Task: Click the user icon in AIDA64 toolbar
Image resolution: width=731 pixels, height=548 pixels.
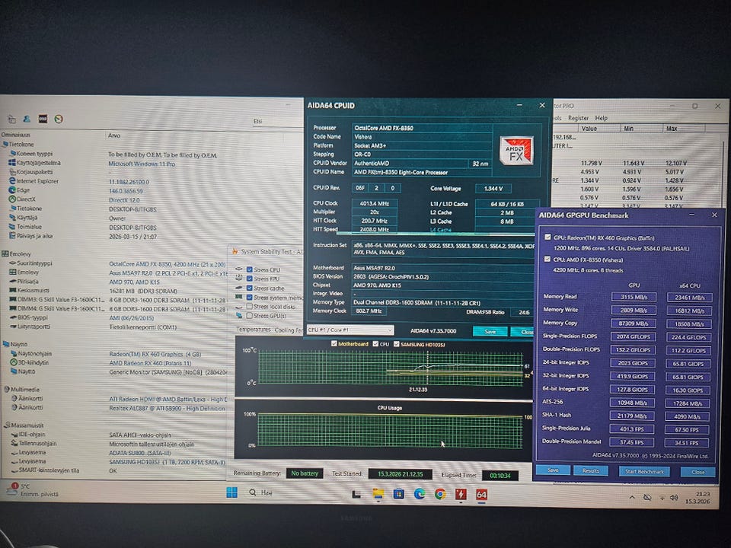Action: click(x=27, y=119)
